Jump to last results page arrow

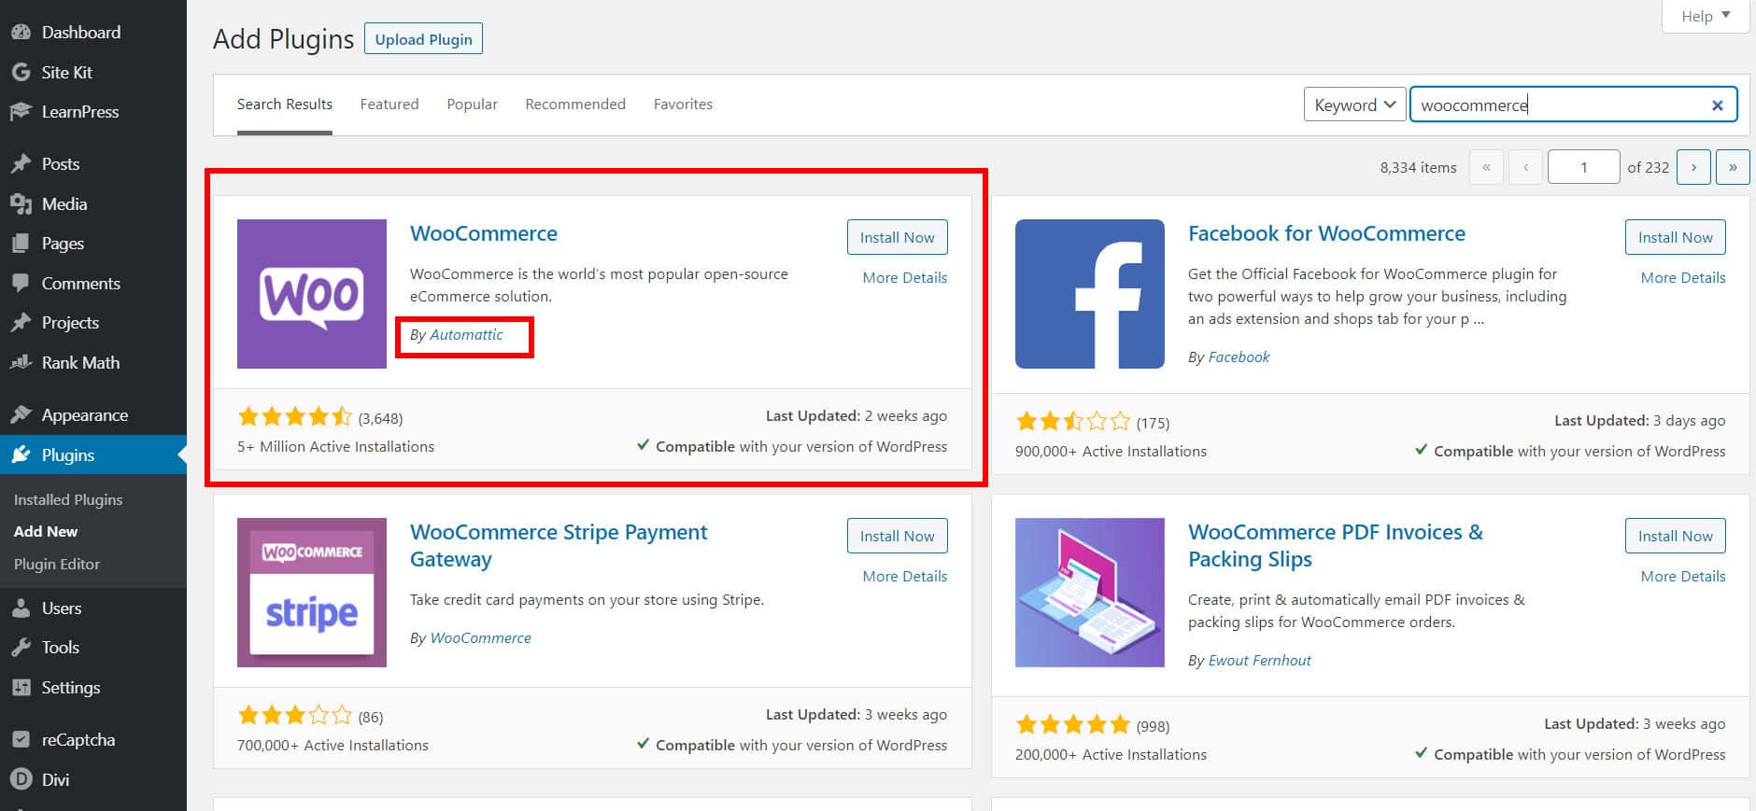pyautogui.click(x=1733, y=167)
